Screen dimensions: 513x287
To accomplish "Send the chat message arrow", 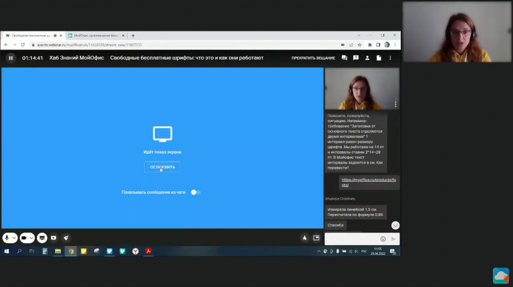I will pyautogui.click(x=393, y=239).
